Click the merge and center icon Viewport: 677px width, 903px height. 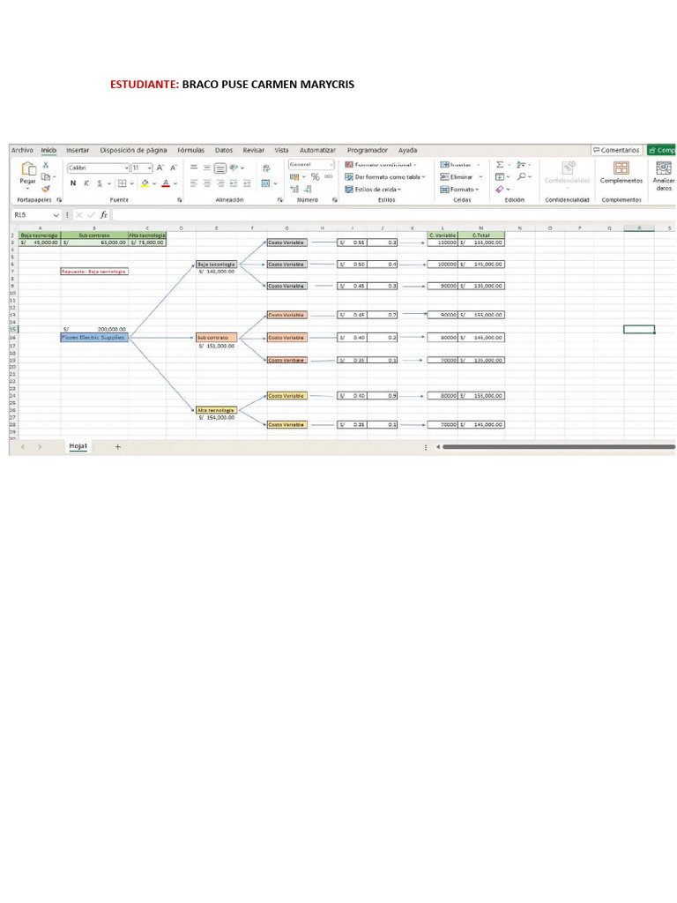point(265,183)
